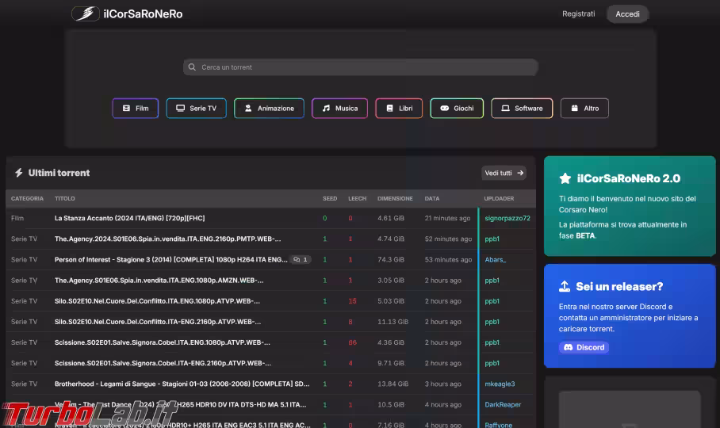
Task: Open the Serie TV category
Action: click(196, 109)
